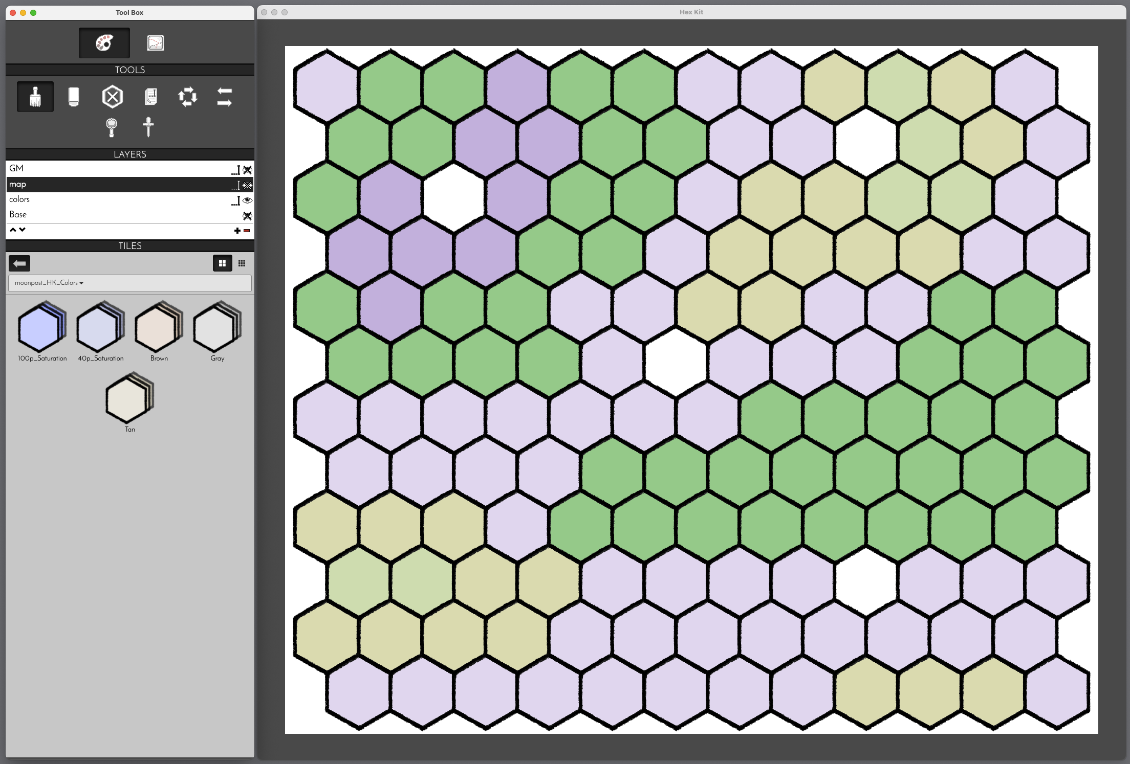Switch to the paint palette tab

(104, 43)
